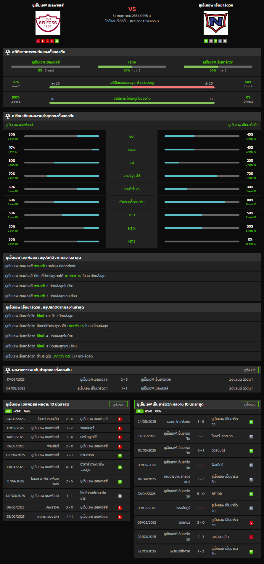Click L badge on the 28/02/2025 Njarðvík match
The image size is (264, 564).
click(x=251, y=537)
